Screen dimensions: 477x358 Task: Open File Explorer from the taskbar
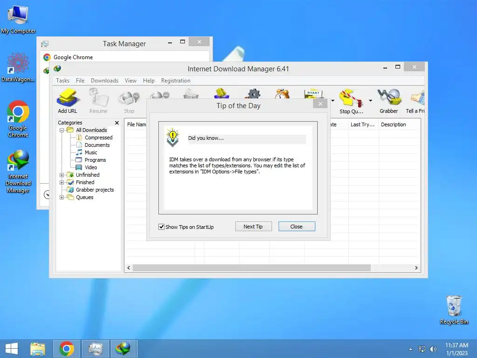38,349
